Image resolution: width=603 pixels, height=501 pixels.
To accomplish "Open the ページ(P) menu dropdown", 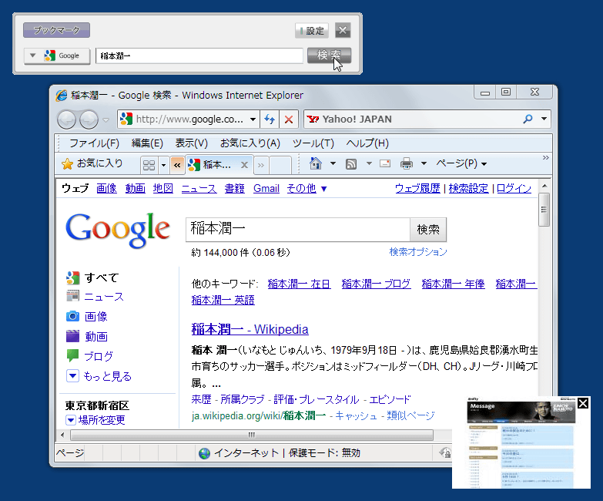I will (461, 163).
